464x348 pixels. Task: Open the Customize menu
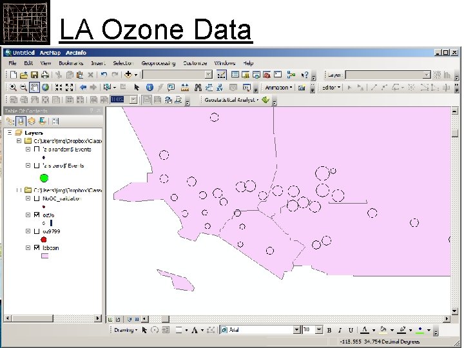pyautogui.click(x=195, y=63)
